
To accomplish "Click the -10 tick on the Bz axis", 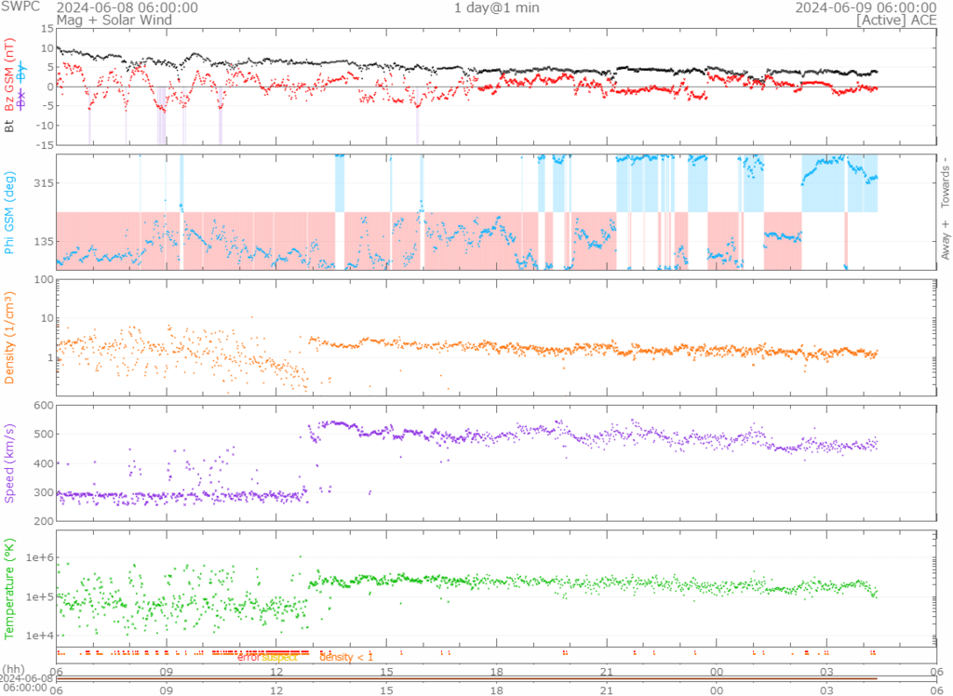I will [x=45, y=126].
